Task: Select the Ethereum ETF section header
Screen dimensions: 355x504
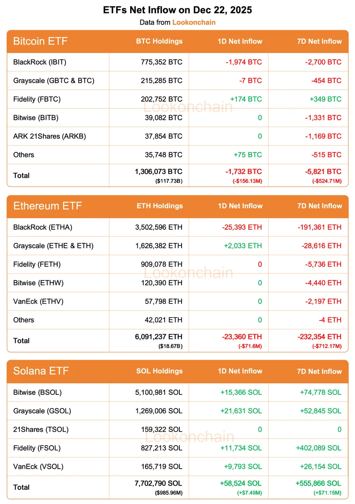Action: (x=47, y=206)
